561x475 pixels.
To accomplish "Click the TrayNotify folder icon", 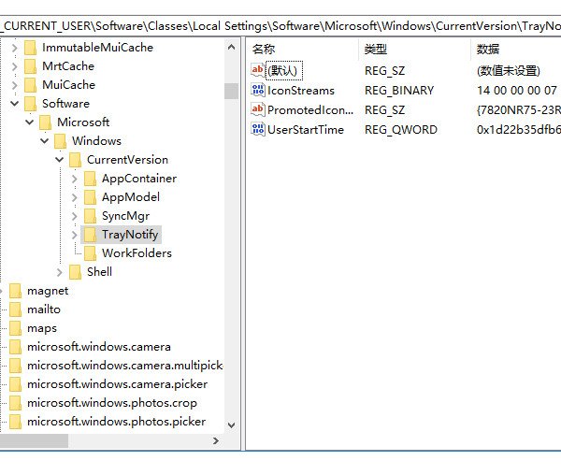I will pyautogui.click(x=90, y=234).
